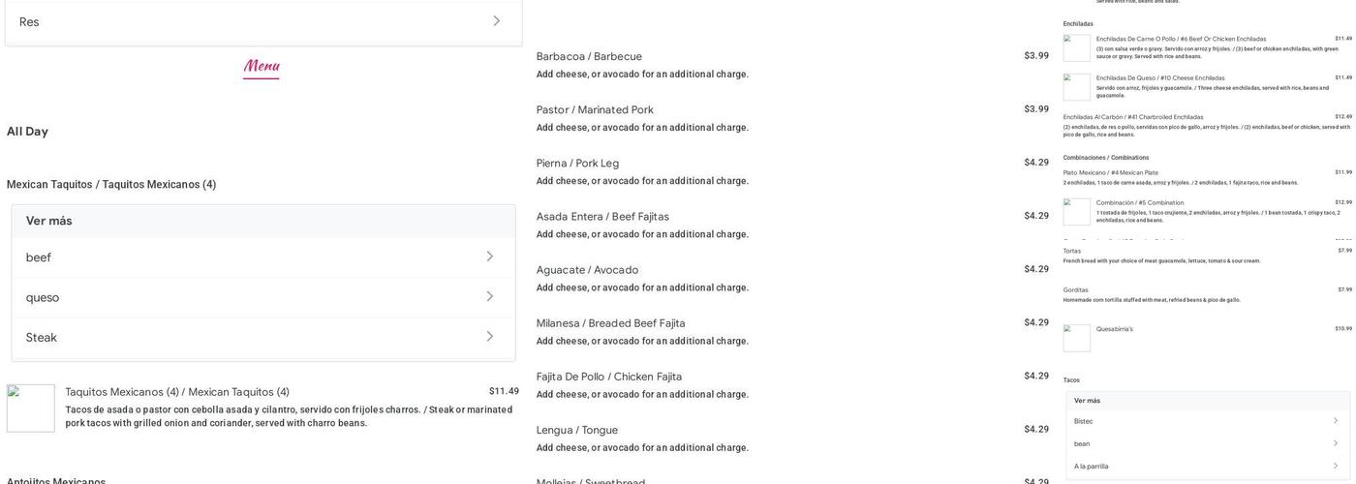Screen dimensions: 1356x484
Task: Open the #5 Combination item
Action: coord(1140,202)
